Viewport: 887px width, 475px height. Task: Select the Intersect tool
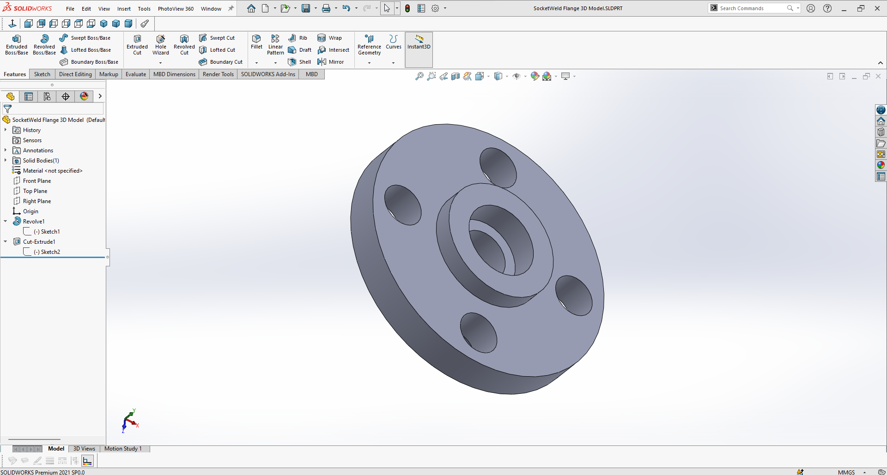333,50
